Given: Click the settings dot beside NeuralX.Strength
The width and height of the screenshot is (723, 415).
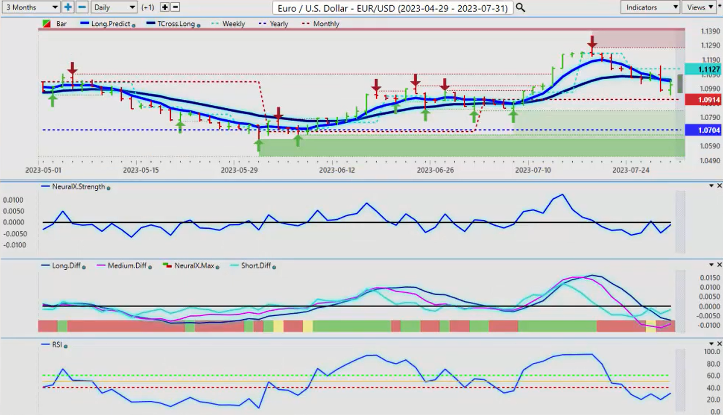Looking at the screenshot, I should pos(108,187).
